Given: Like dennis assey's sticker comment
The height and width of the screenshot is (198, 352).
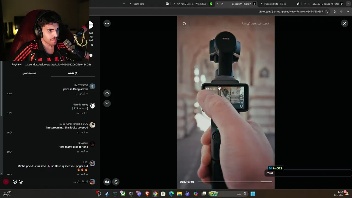Looking at the screenshot, I should click(10, 113).
